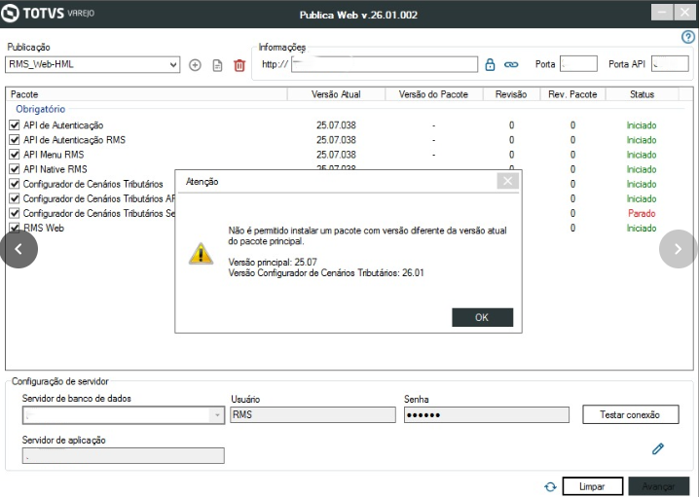Toggle API Native RMS checkbox
This screenshot has width=699, height=497.
15,169
